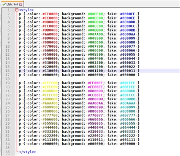Close the blah.html tab with the red X
This screenshot has width=180, height=156.
point(21,4)
